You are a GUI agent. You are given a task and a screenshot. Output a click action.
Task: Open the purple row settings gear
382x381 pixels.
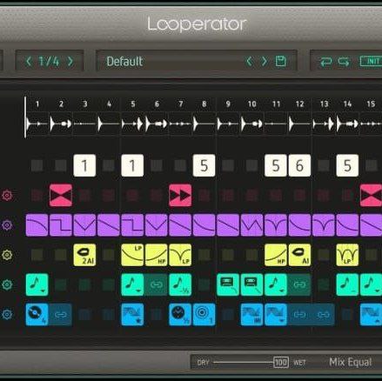click(7, 225)
